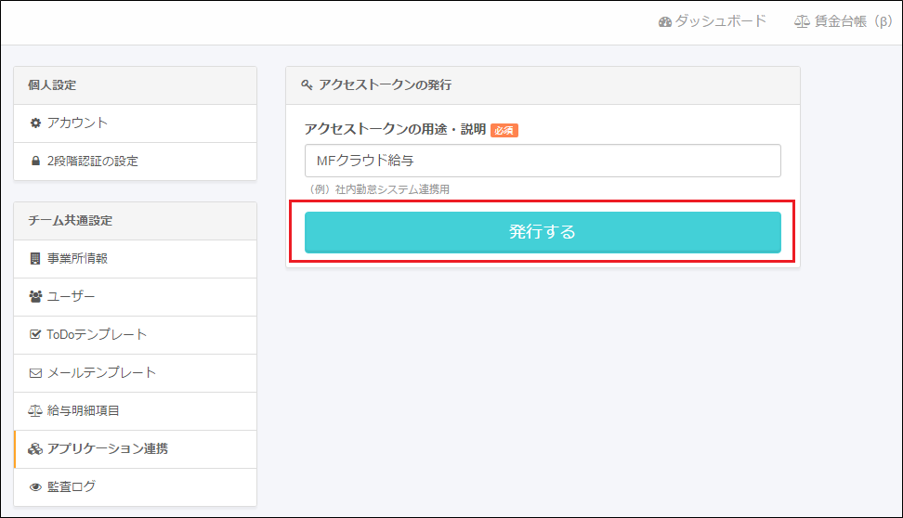Click the scale icon beside 賃金台帳
903x518 pixels.
[803, 22]
